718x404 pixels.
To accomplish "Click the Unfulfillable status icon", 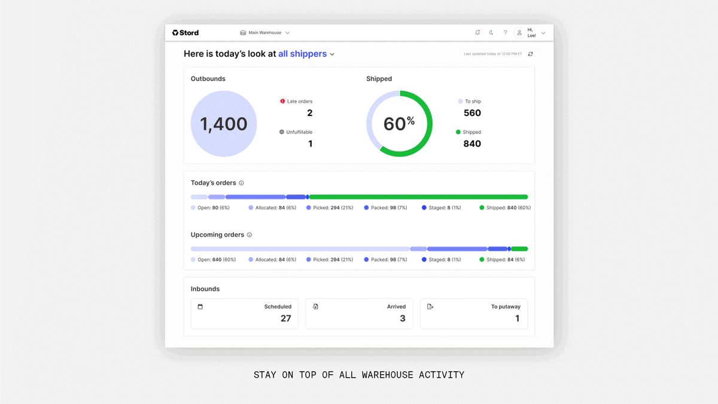I will coord(282,132).
